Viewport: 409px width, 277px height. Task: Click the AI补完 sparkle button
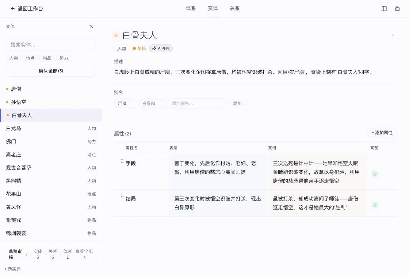[x=161, y=48]
